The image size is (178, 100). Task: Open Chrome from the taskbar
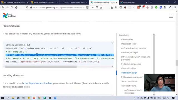click(x=39, y=98)
